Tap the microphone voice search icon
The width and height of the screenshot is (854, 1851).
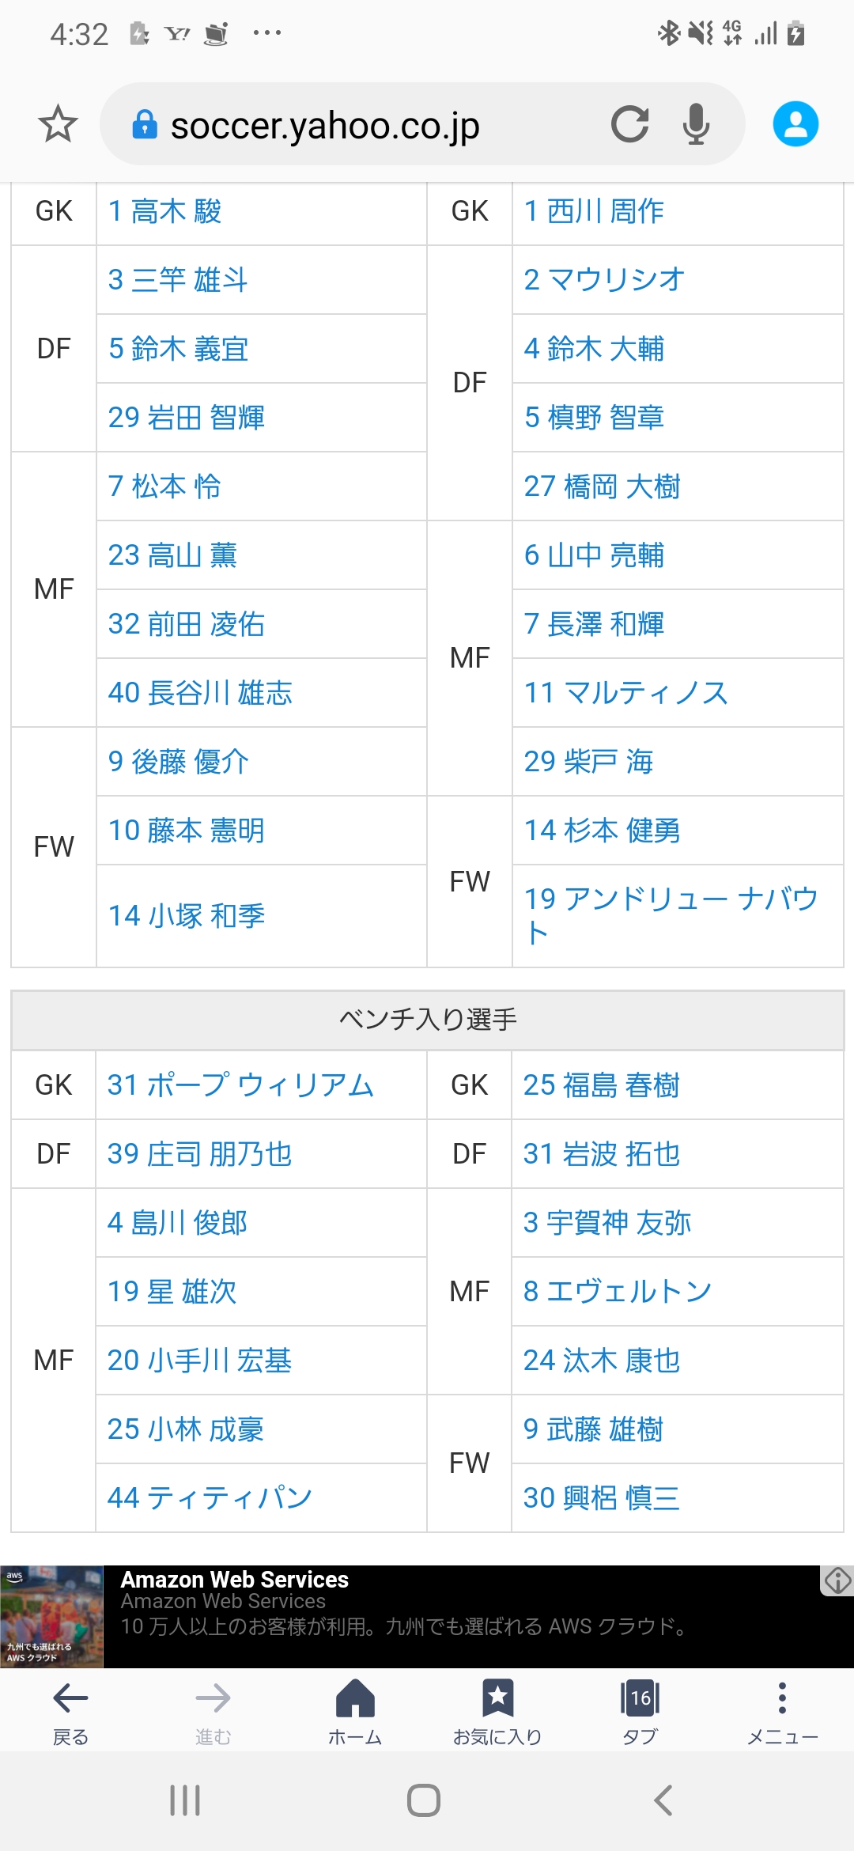pos(696,124)
